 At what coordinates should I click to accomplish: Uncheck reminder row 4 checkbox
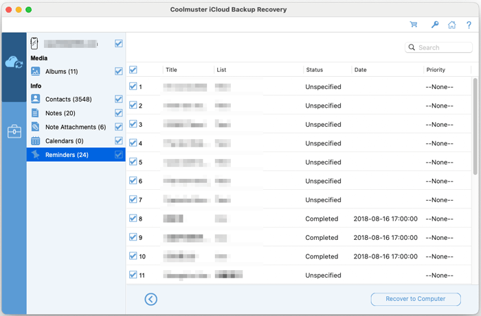point(133,143)
